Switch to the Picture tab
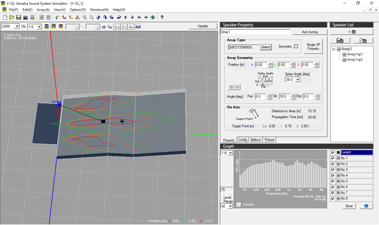This screenshot has width=379, height=225. pos(269,140)
